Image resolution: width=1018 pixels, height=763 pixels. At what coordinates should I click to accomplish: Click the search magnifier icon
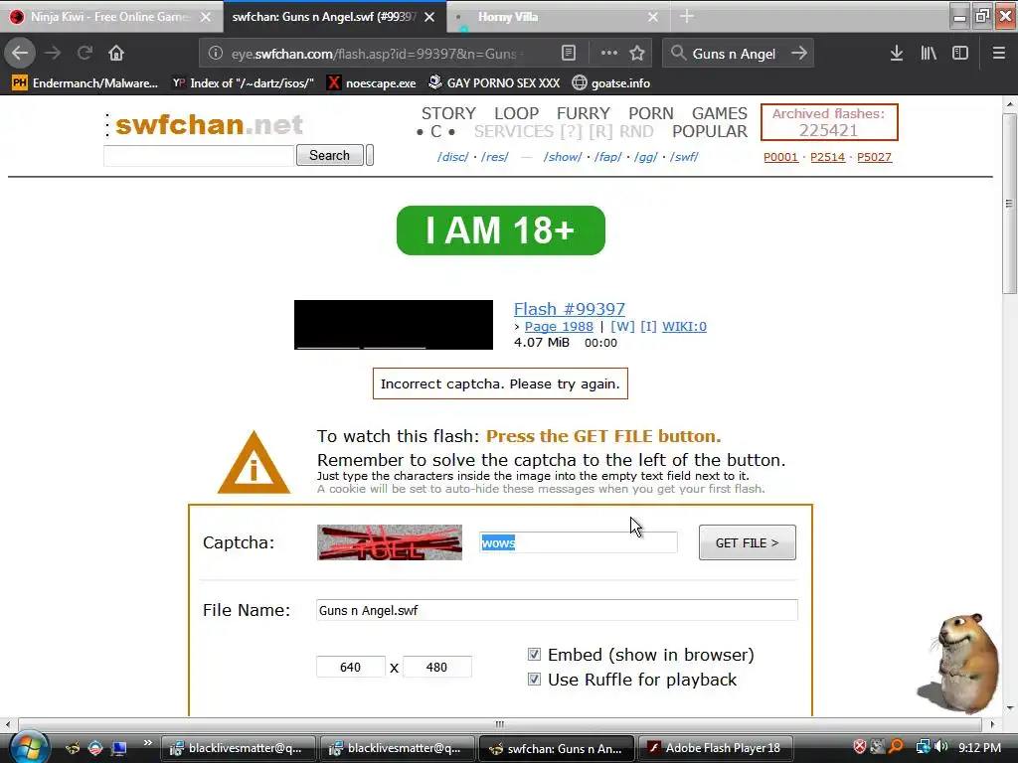pyautogui.click(x=678, y=54)
